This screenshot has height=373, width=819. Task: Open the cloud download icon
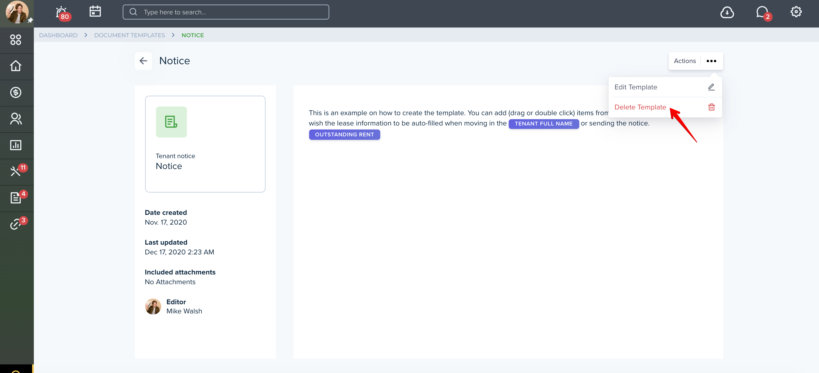point(727,12)
